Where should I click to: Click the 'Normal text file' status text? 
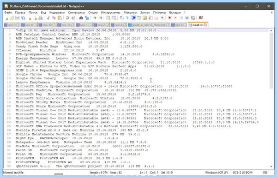tap(13, 172)
